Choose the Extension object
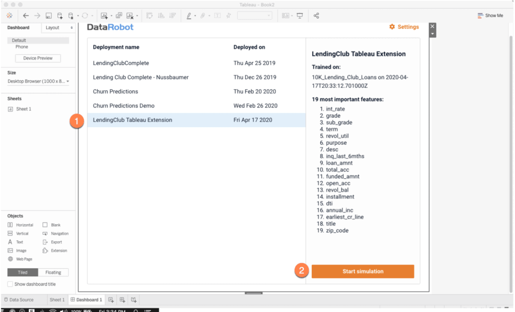This screenshot has height=312, width=515. point(55,251)
